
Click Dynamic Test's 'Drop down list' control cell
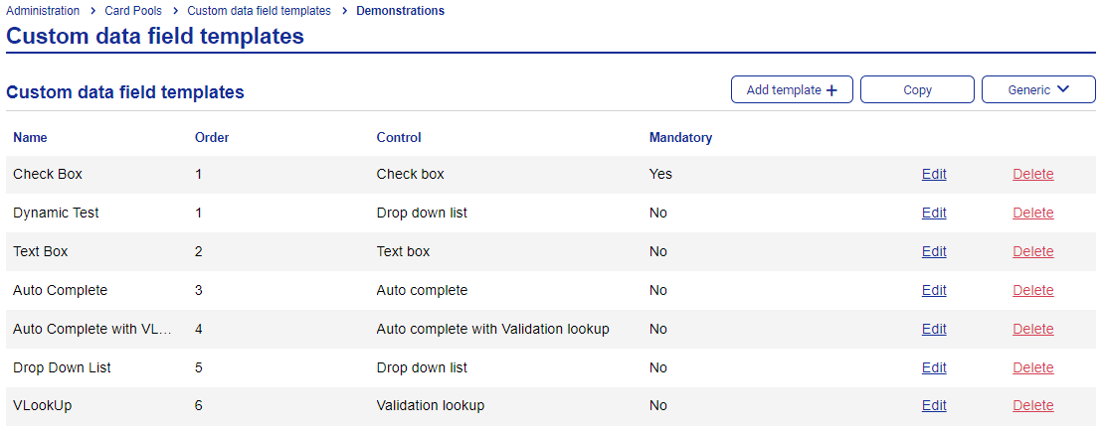[422, 213]
